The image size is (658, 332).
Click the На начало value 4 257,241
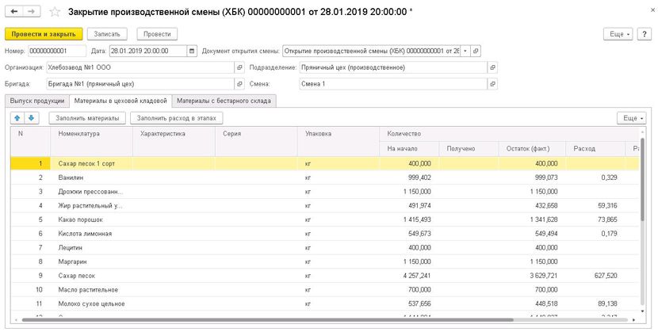tap(417, 276)
